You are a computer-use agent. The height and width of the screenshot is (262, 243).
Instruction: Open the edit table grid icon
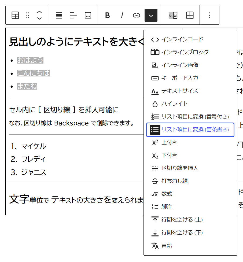pos(190,15)
